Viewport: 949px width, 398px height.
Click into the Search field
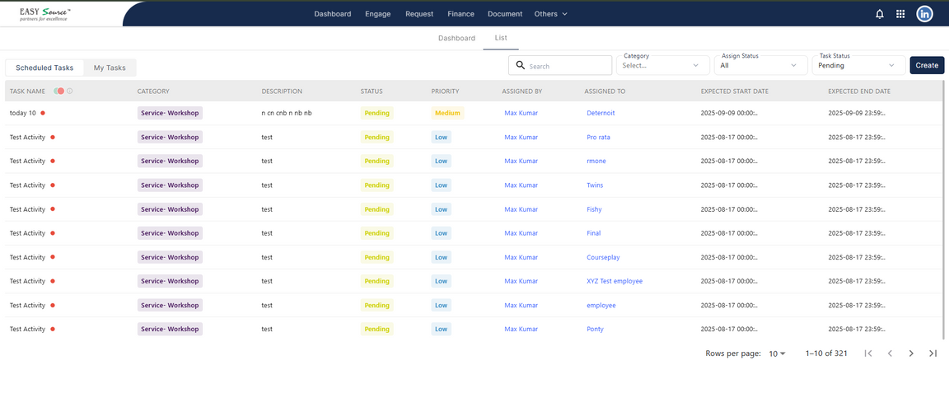568,66
